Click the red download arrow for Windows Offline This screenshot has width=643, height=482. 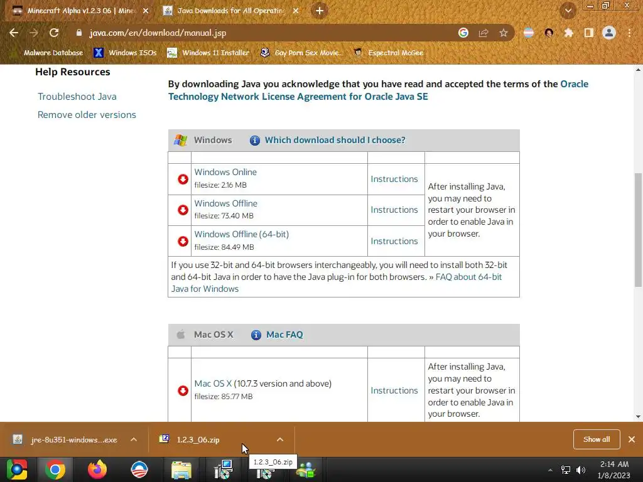click(183, 210)
